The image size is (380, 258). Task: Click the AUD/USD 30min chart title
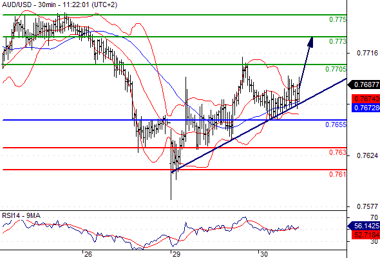[x=59, y=5]
